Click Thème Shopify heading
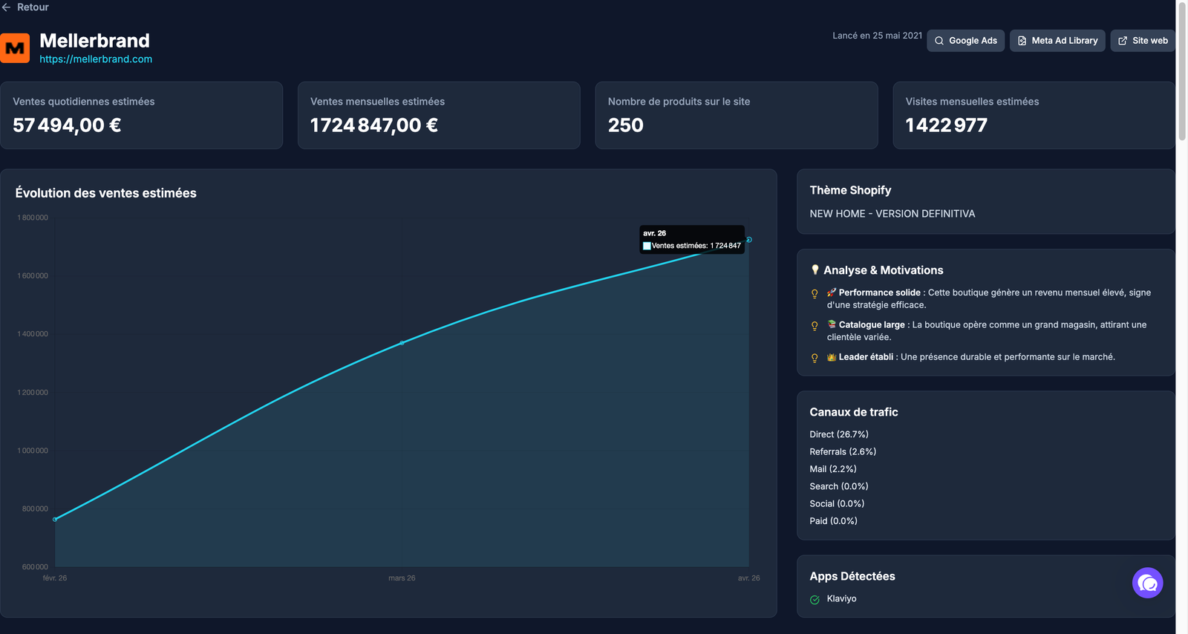This screenshot has height=634, width=1188. click(x=850, y=190)
